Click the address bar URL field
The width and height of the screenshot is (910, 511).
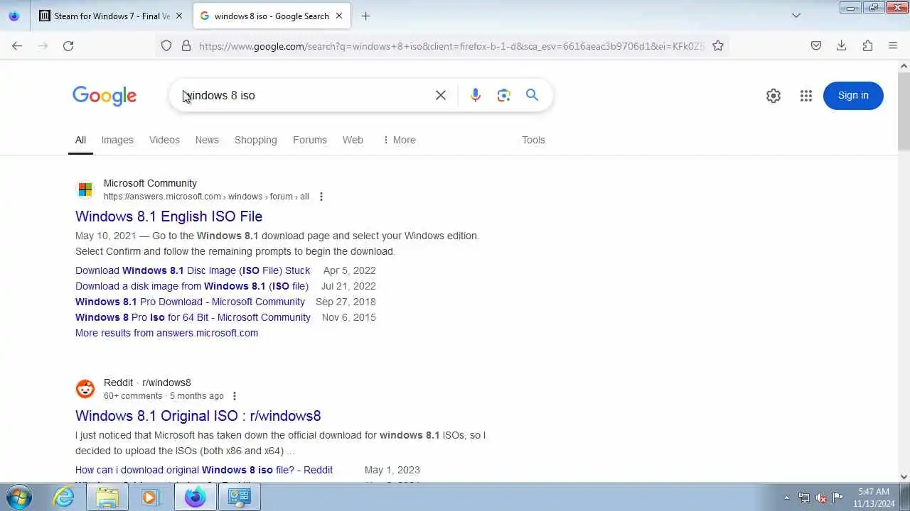[x=451, y=46]
